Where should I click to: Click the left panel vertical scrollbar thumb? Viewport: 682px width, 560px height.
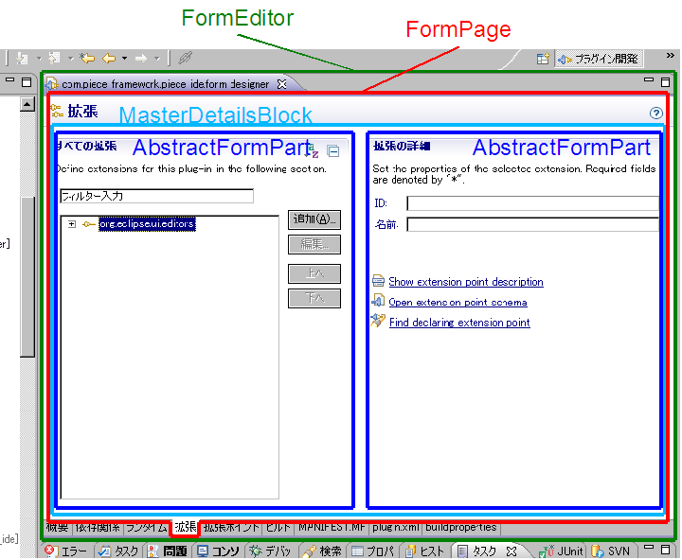[x=27, y=277]
